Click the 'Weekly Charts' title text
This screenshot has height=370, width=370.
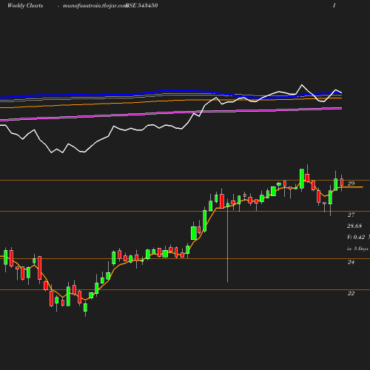[25, 5]
